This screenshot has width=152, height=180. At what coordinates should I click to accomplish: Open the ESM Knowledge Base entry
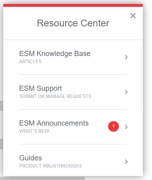click(73, 57)
